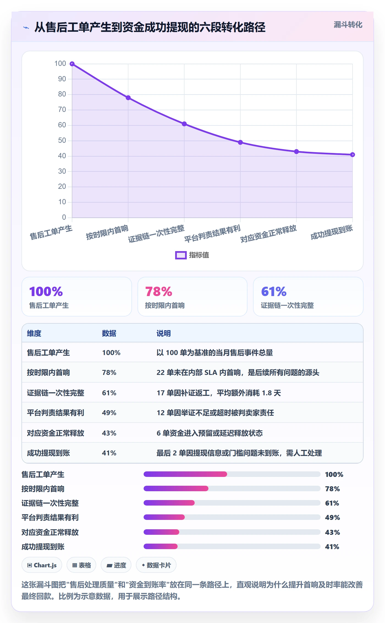This screenshot has width=385, height=623.
Task: Toggle the 指标值 legend swatch
Action: coord(181,255)
